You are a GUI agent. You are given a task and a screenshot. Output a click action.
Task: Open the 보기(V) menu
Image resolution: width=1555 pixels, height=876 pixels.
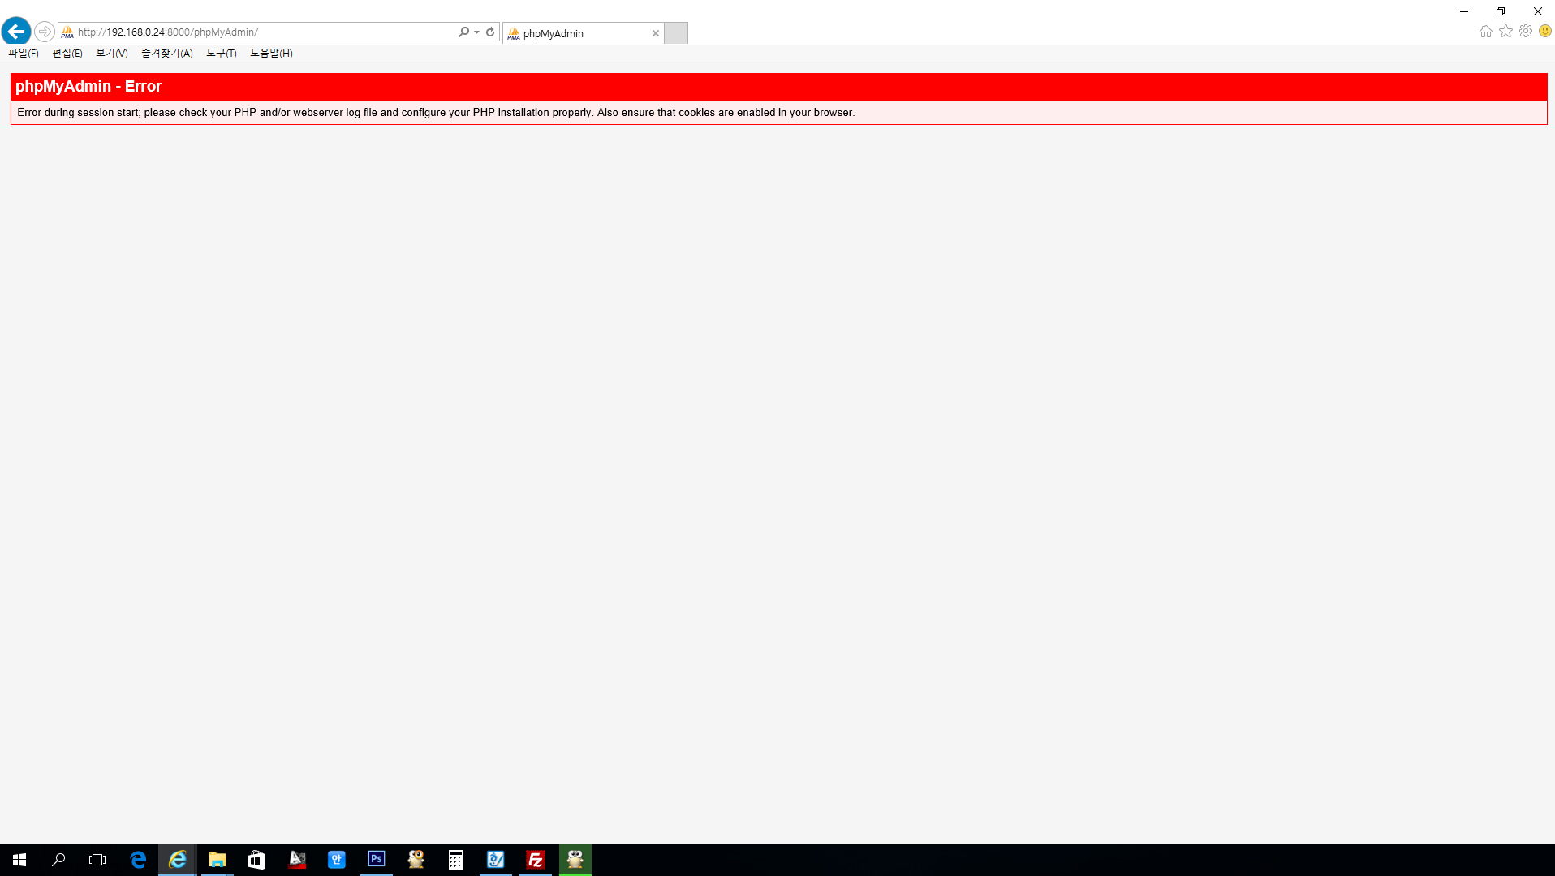[x=112, y=54]
